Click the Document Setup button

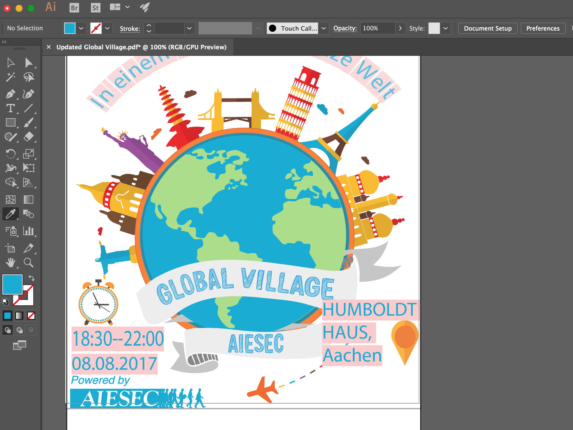tap(488, 28)
